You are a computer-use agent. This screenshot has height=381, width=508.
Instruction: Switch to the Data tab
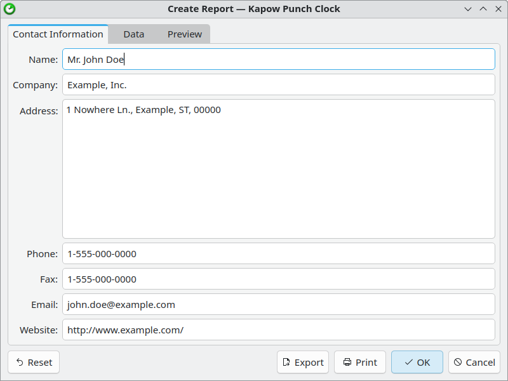tap(133, 34)
